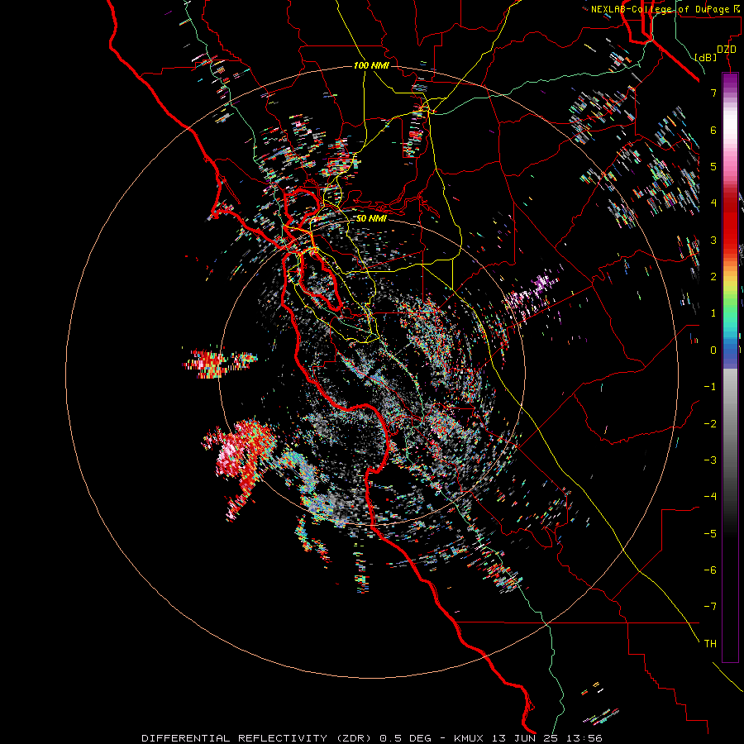Viewport: 744px width, 744px height.
Task: Click the Differential Reflectivity KMUX caption text
Action: pos(372,738)
